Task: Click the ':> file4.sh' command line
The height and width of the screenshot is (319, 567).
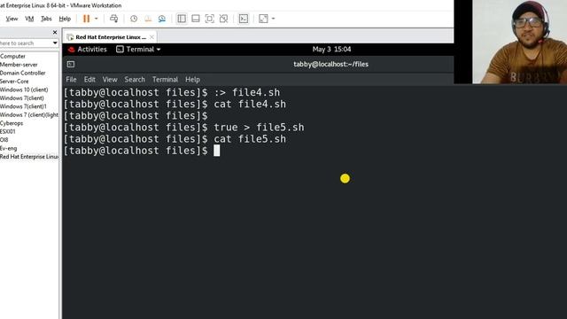Action: [x=246, y=92]
